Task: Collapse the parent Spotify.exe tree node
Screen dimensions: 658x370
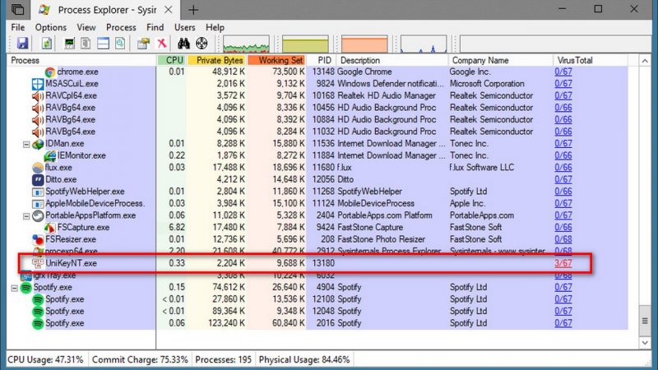Action: pyautogui.click(x=14, y=288)
